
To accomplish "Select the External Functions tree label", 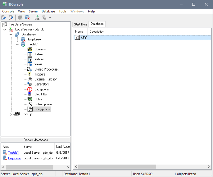I will tap(46, 79).
